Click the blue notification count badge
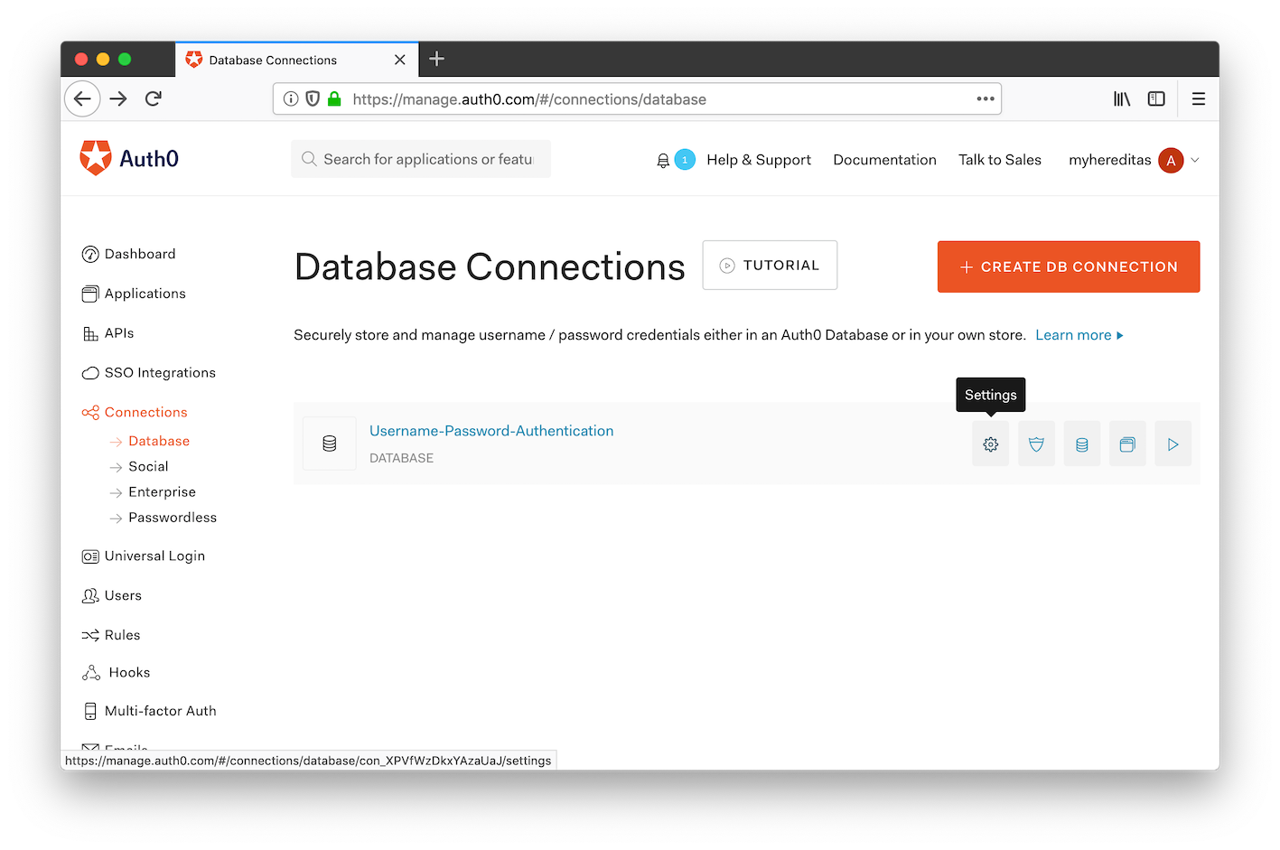This screenshot has height=850, width=1280. pos(685,160)
